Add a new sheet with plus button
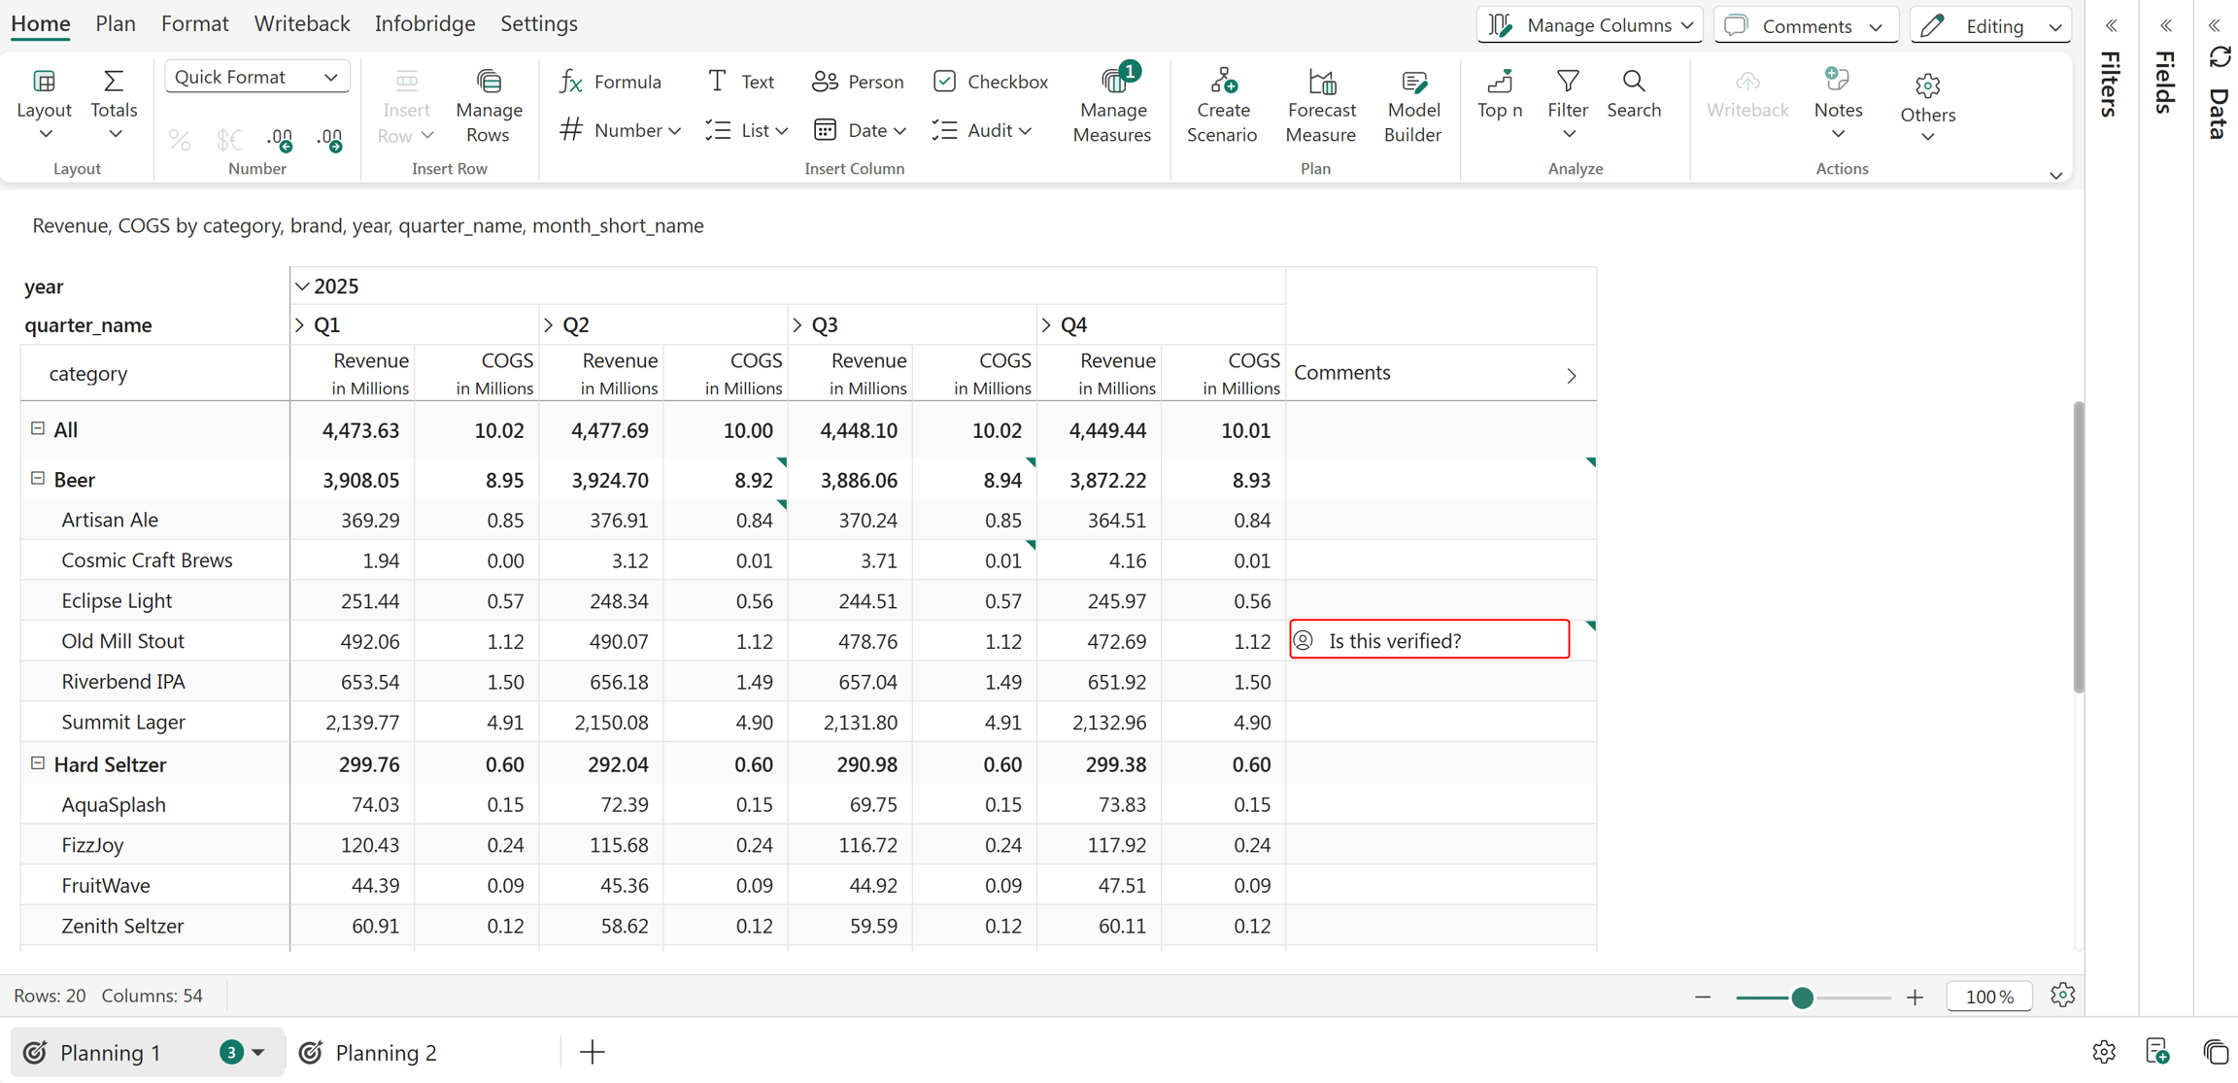This screenshot has height=1083, width=2238. click(592, 1052)
